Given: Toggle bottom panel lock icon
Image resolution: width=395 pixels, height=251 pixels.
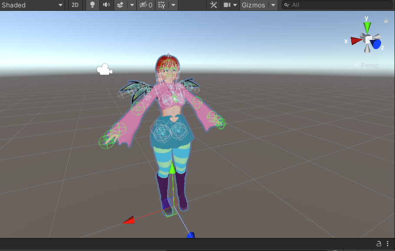Looking at the screenshot, I should point(379,244).
